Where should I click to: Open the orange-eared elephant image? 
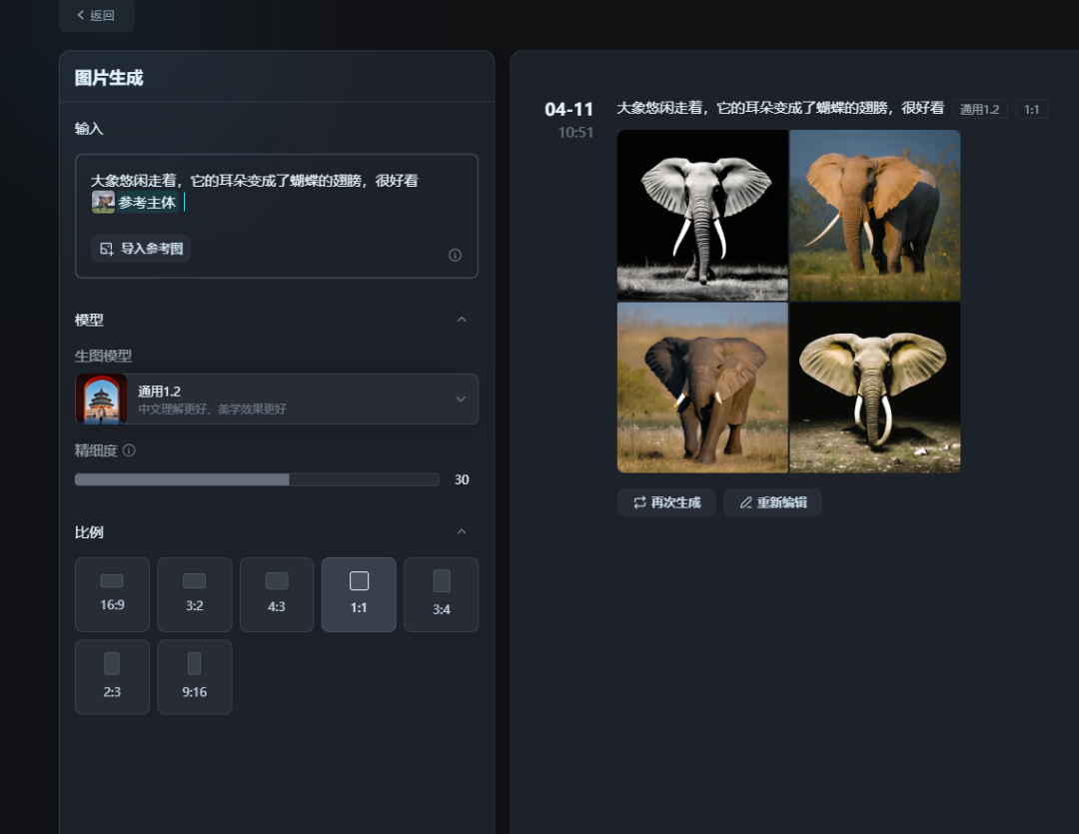coord(875,215)
